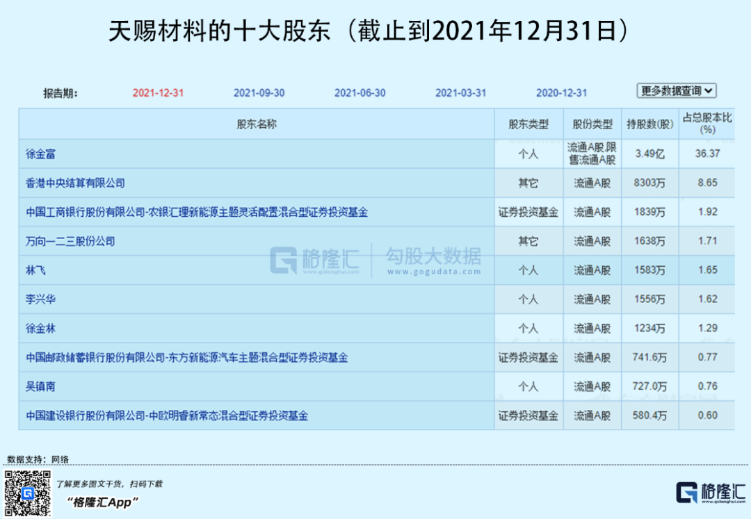Click the QR code for 格隆汇App
The height and width of the screenshot is (519, 751).
pyautogui.click(x=27, y=493)
